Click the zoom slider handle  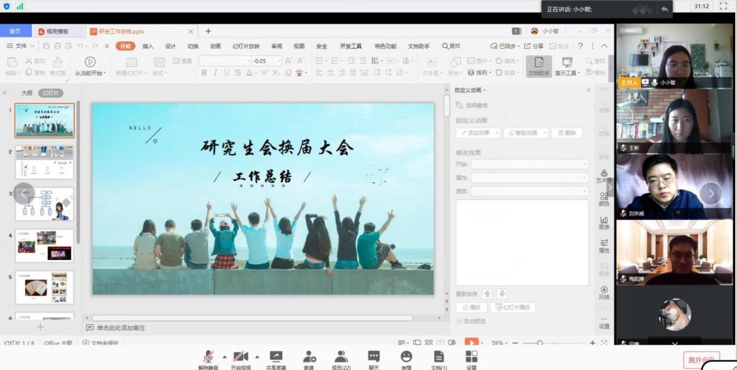click(540, 343)
